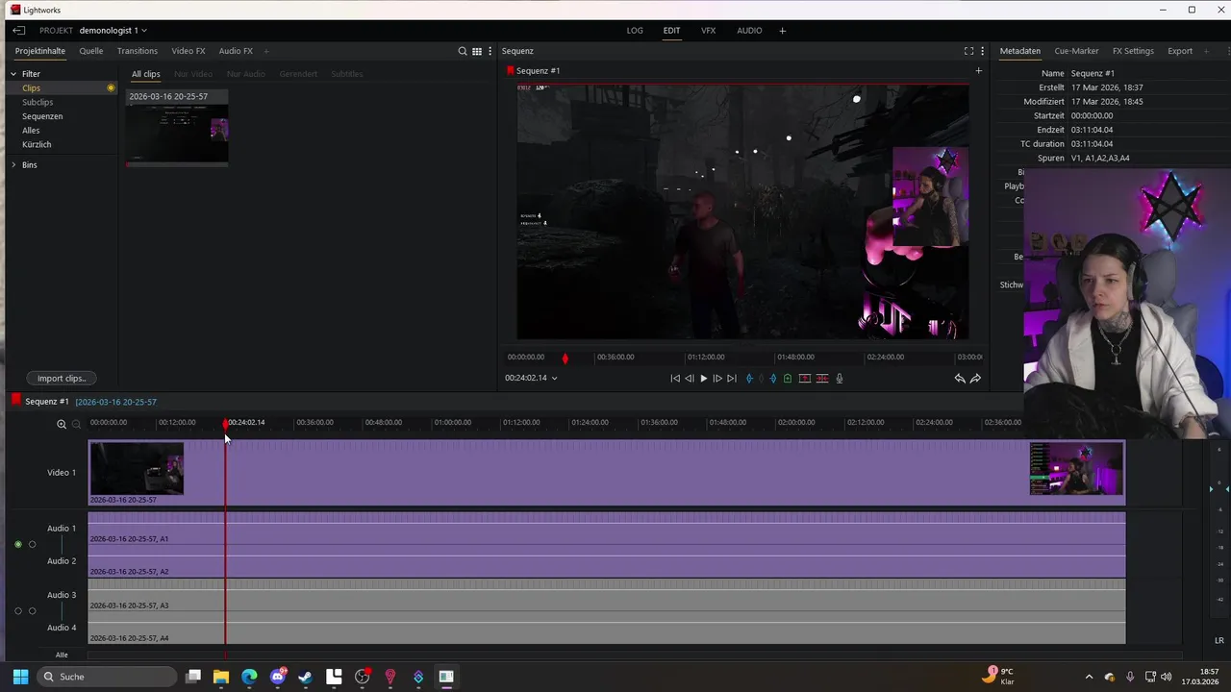Switch to the AUDIO workspace
Screen dimensions: 1231x692
click(x=749, y=31)
